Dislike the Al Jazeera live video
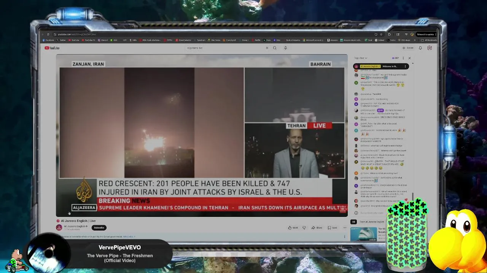487x273 pixels. click(x=304, y=228)
